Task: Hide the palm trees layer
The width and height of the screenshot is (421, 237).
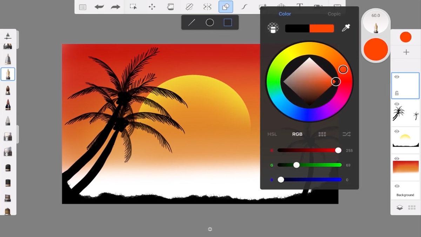Action: click(397, 104)
